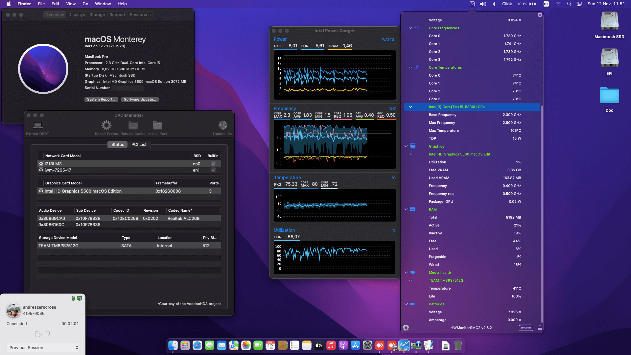Click the lock icon in HWMonitorSMC2

(540, 328)
